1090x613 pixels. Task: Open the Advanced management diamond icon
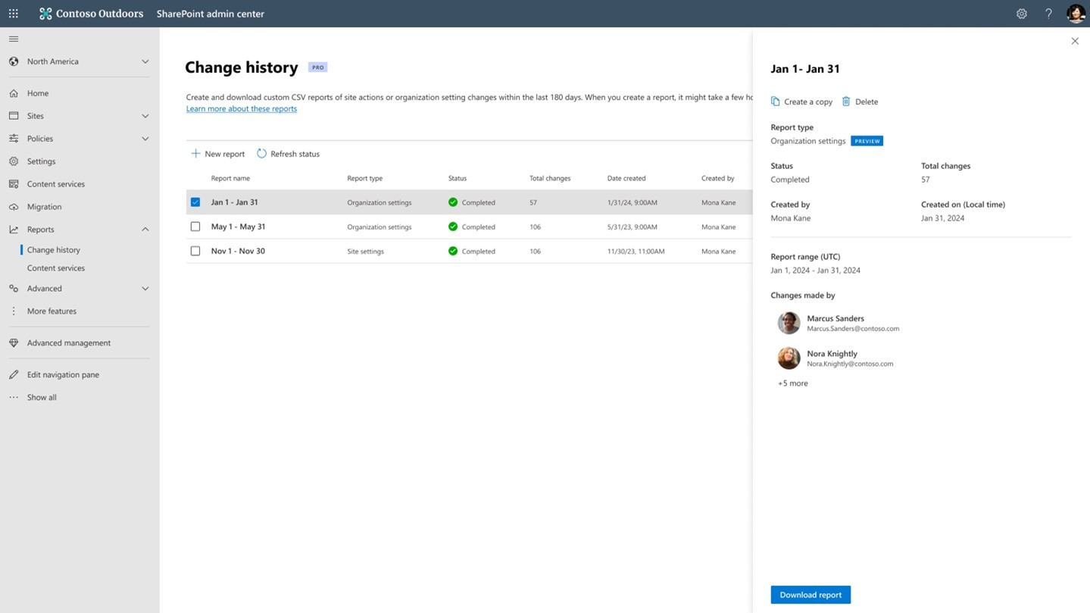[14, 343]
